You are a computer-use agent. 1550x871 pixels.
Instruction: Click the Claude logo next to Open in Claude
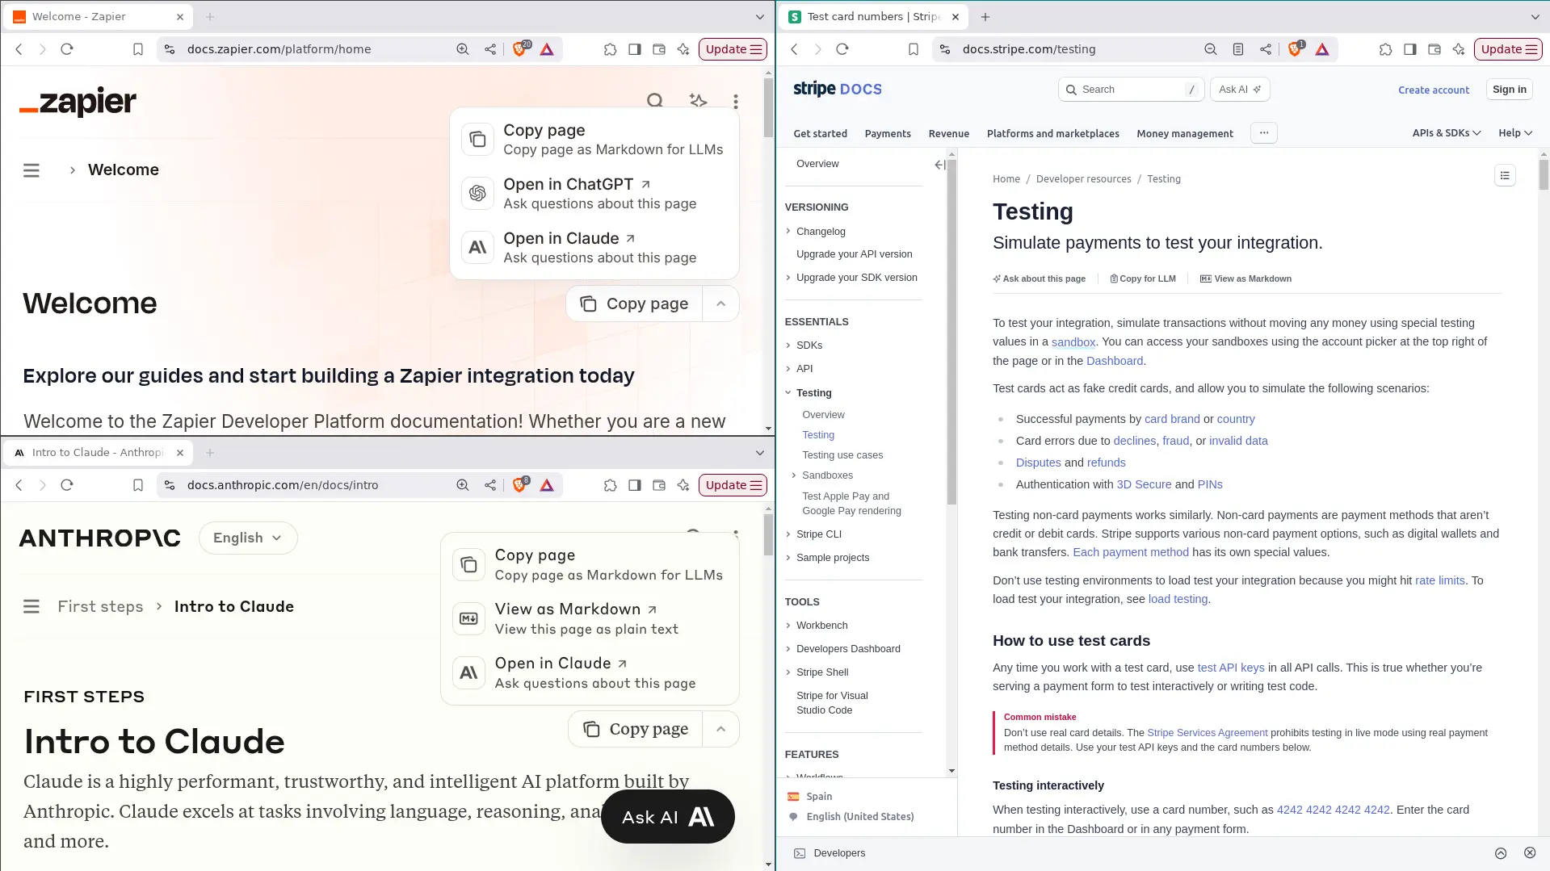(x=477, y=247)
